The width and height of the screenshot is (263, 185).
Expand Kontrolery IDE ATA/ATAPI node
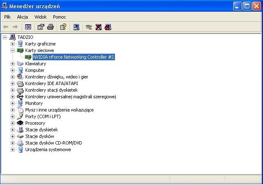[x=12, y=83]
